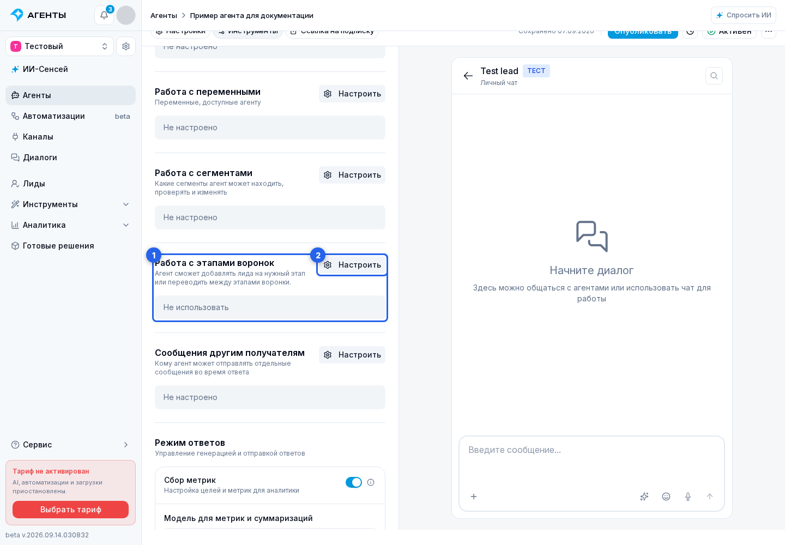Expand the Инструменты sidebar section
Viewport: 785px width, 545px height.
point(70,204)
